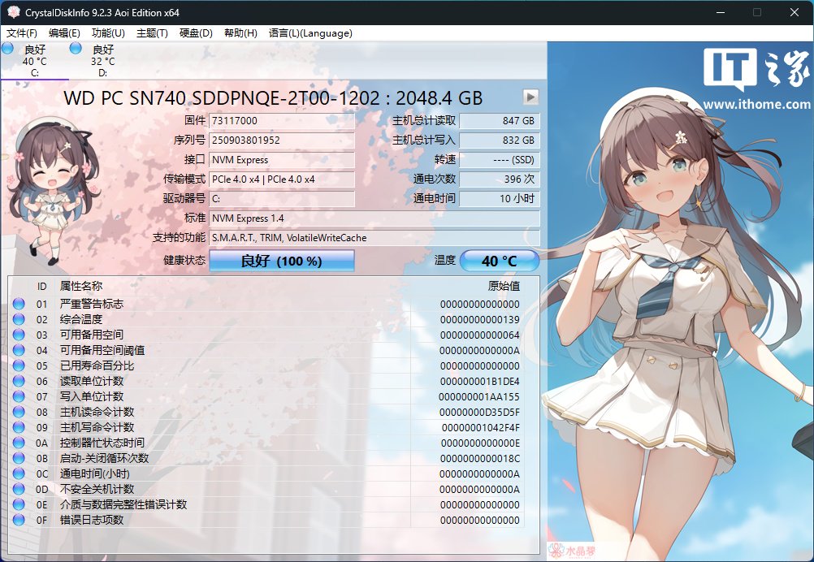Open the 文件(F) menu
814x562 pixels.
tap(22, 33)
